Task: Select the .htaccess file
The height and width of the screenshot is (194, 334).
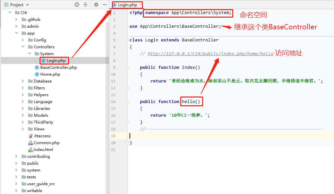Action: coord(42,136)
